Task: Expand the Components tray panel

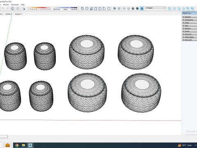Action: pyautogui.click(x=190, y=20)
